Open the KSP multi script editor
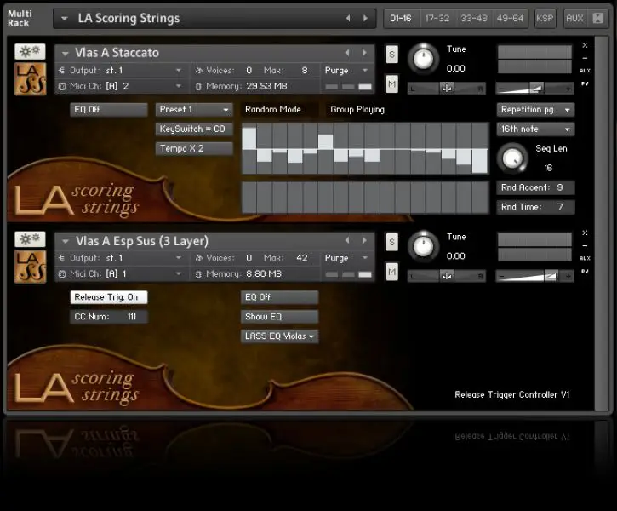This screenshot has width=617, height=511. [545, 18]
